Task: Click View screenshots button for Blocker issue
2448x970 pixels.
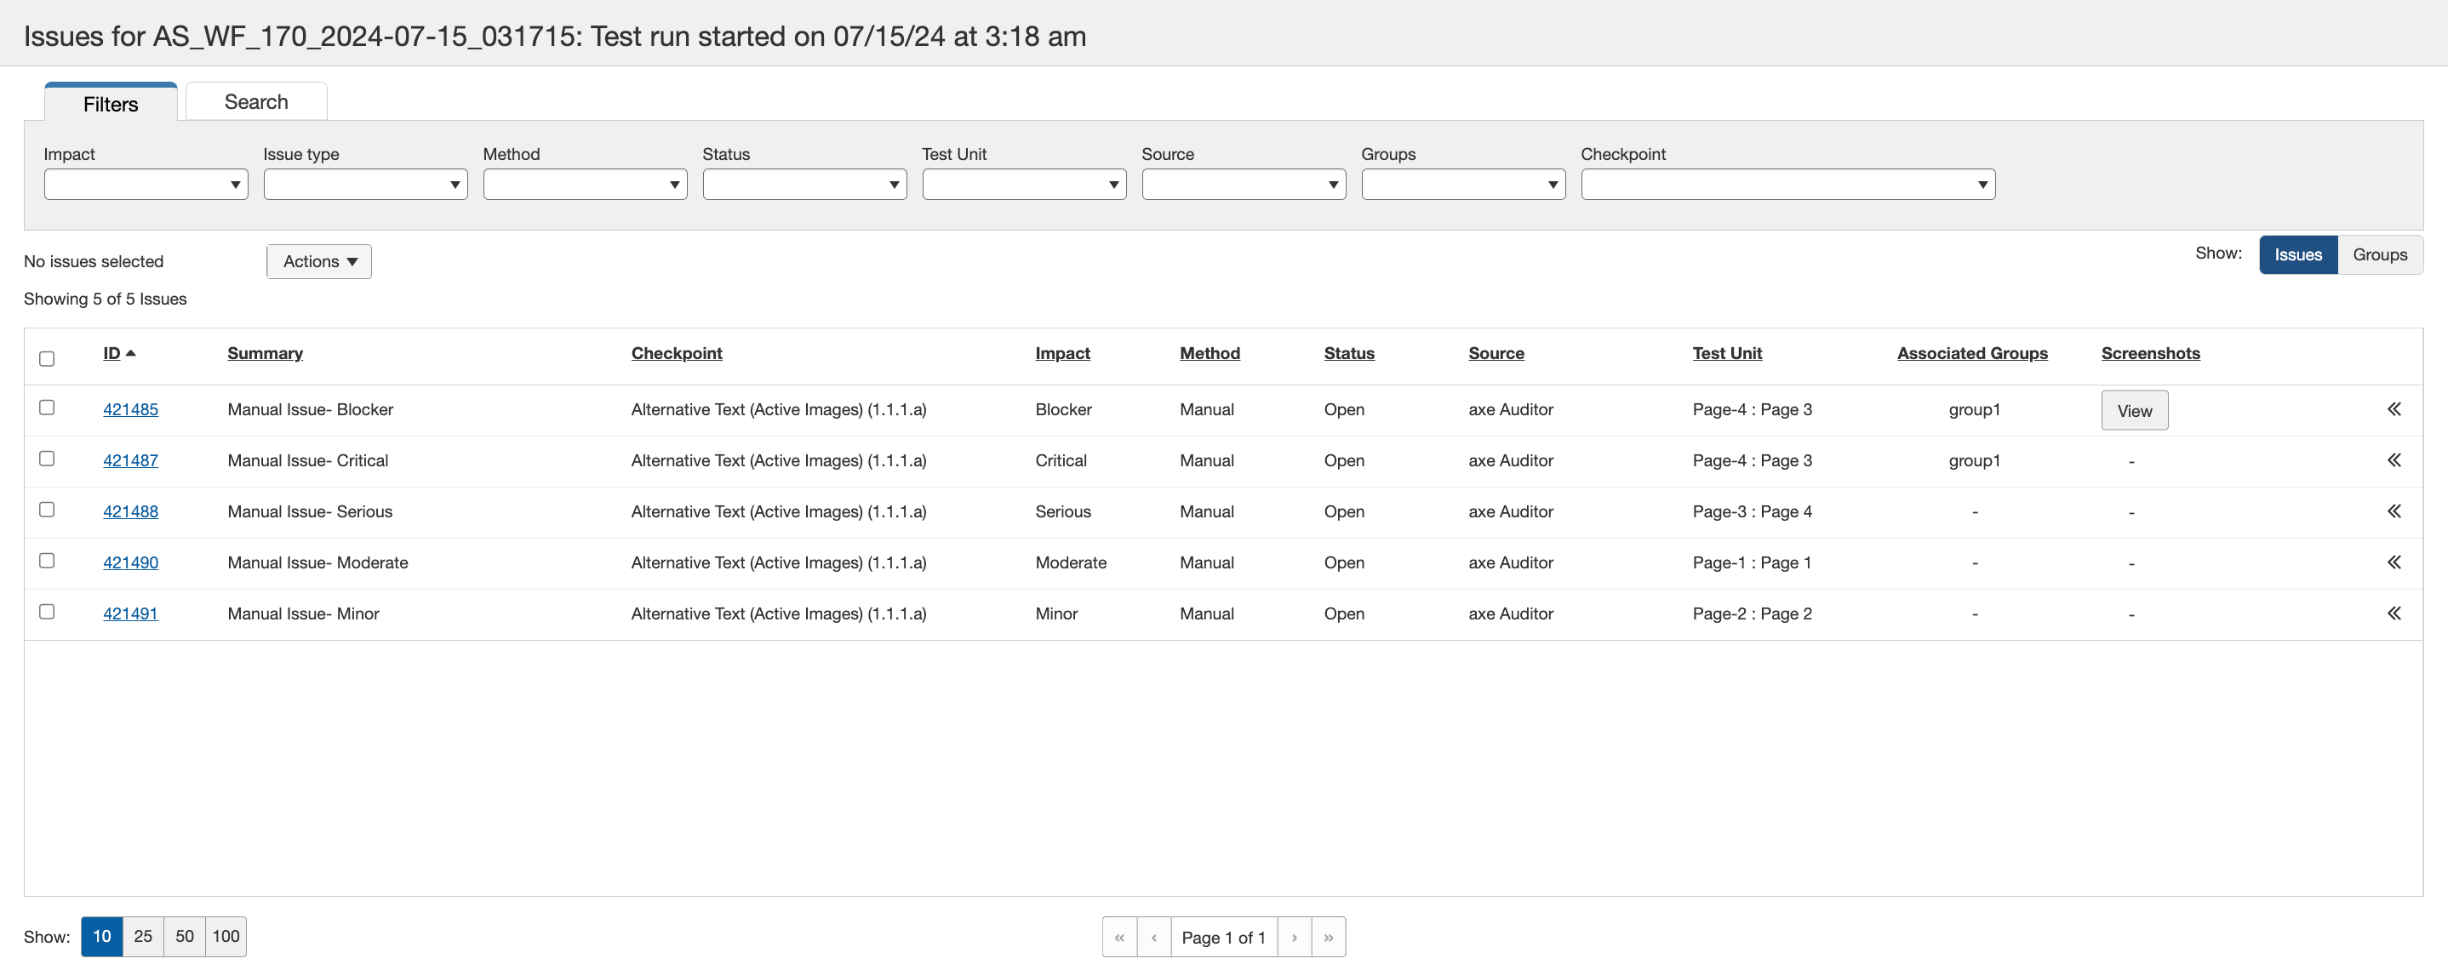Action: (2133, 410)
